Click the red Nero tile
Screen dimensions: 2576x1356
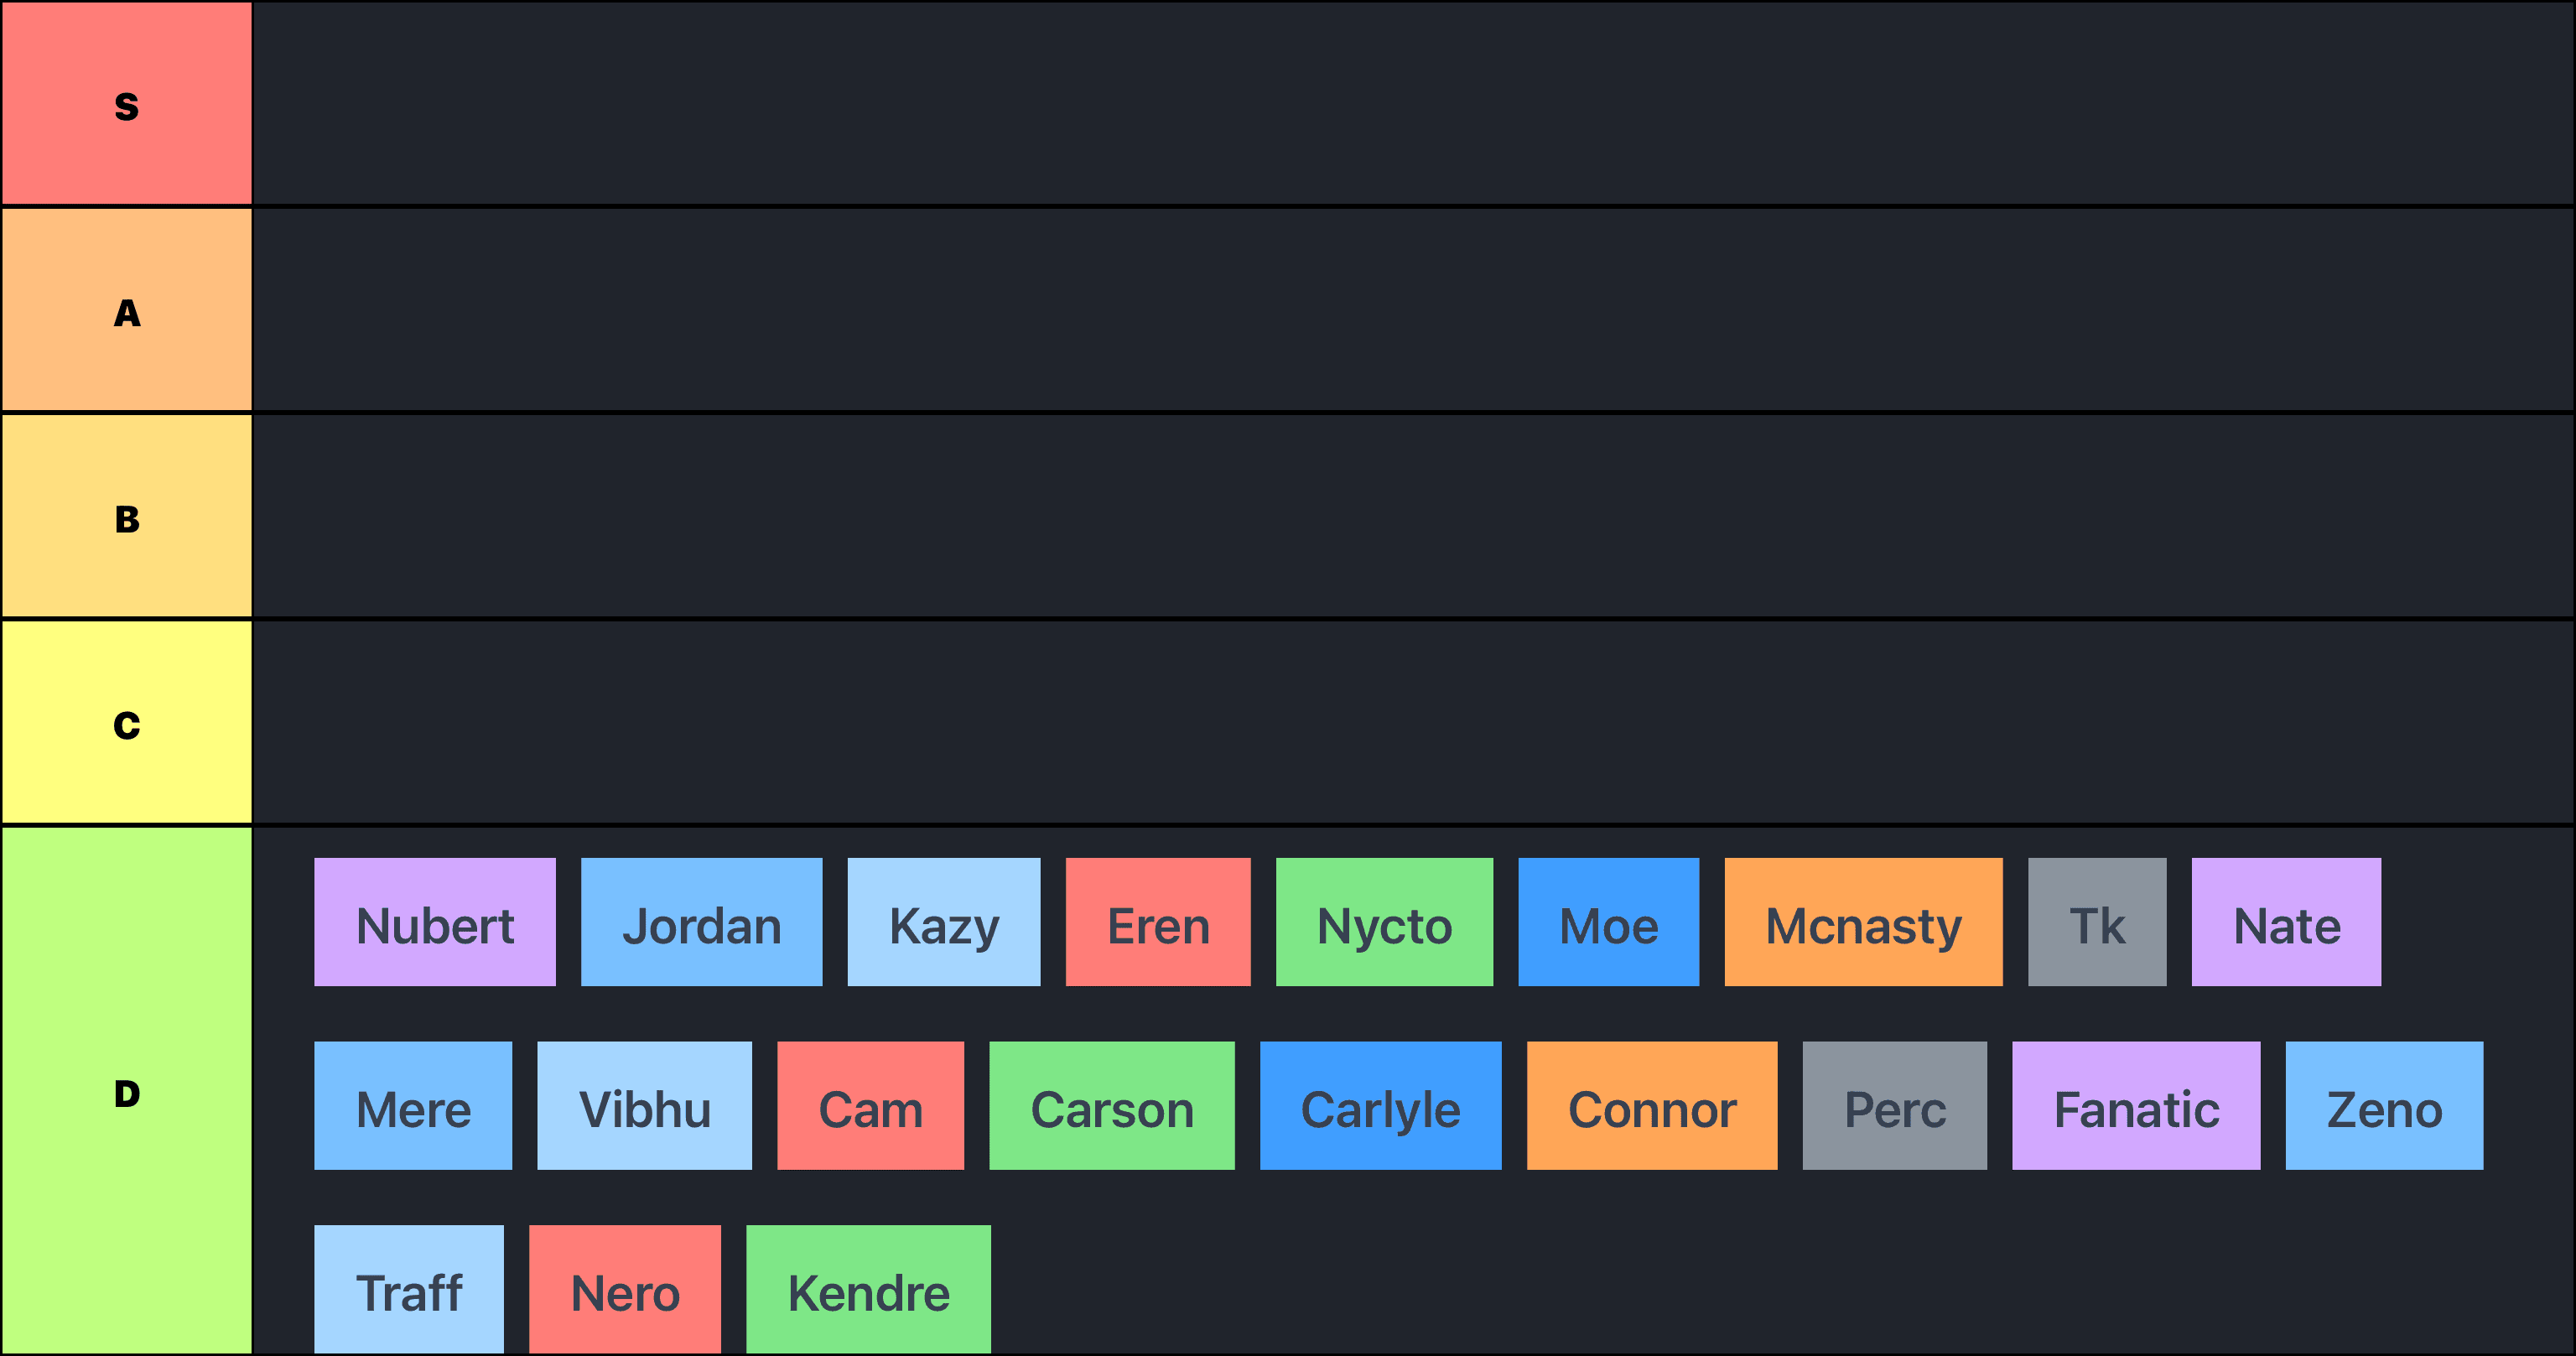[624, 1290]
